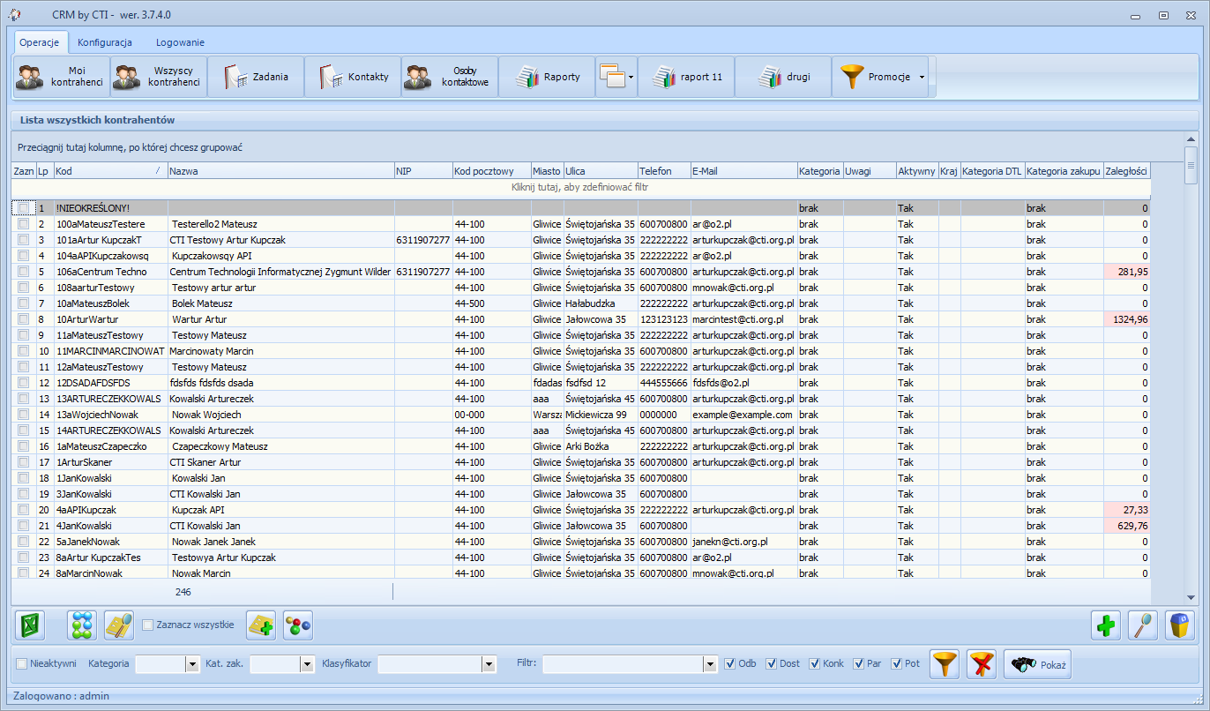Click the blue-green spheres grid icon
The width and height of the screenshot is (1210, 711).
(x=82, y=625)
